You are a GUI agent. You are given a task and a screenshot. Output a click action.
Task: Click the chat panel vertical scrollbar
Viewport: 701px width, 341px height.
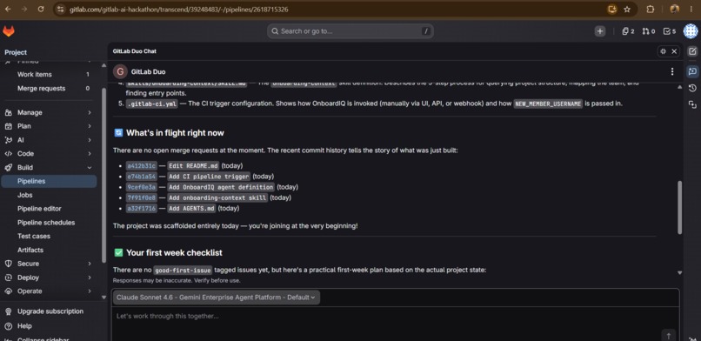pos(680,207)
